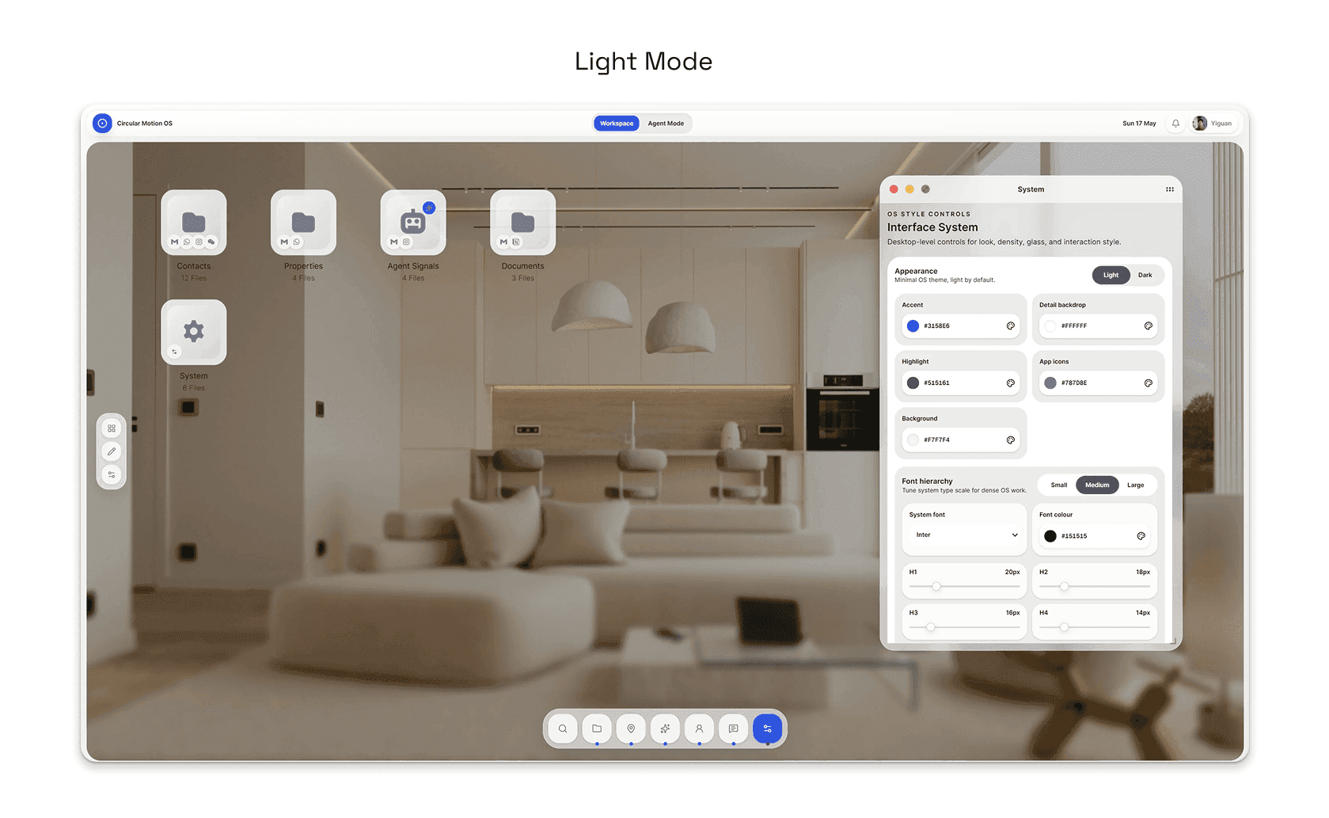Viewport: 1329px width, 818px height.
Task: Open the Agent Signals desktop folder
Action: coord(413,223)
